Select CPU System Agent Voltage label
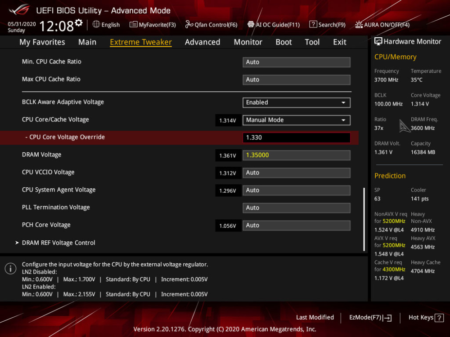Screen dimensions: 450x337 (59, 190)
